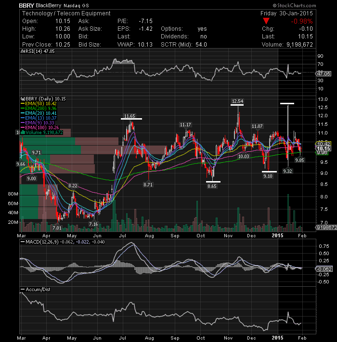Click the yellow '10.42' price axis tag
This screenshot has height=342, width=337.
tap(324, 144)
